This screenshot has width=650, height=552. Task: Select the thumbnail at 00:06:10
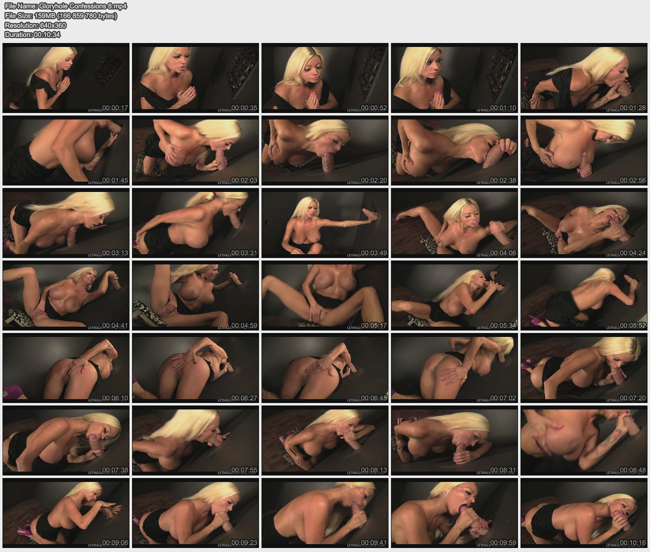pos(66,368)
